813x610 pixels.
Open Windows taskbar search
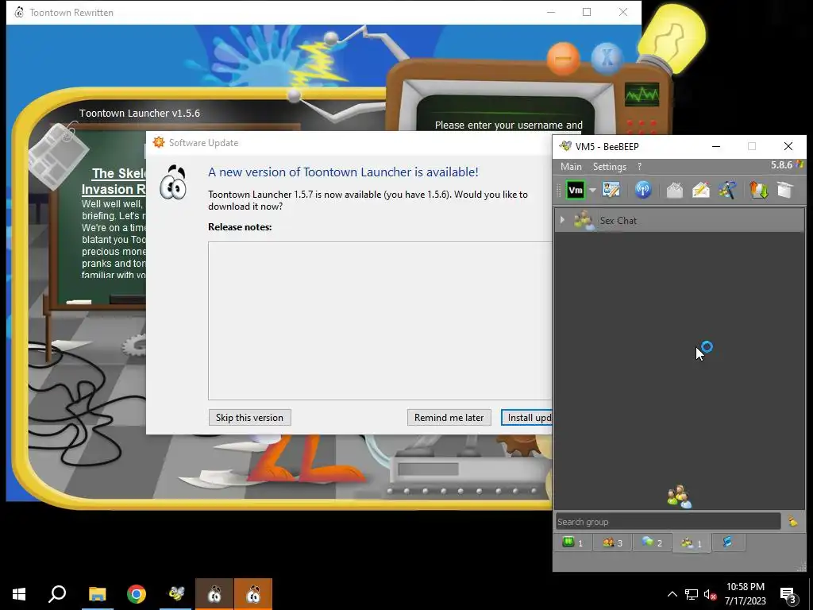tap(57, 594)
